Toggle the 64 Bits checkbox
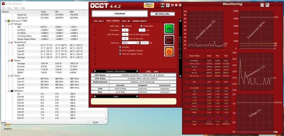 120,47
